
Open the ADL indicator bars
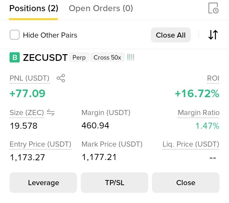pyautogui.click(x=131, y=57)
